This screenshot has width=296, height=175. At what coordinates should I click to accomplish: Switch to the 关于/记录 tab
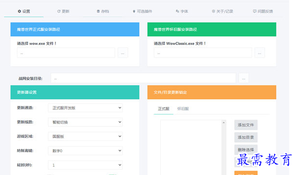point(223,11)
